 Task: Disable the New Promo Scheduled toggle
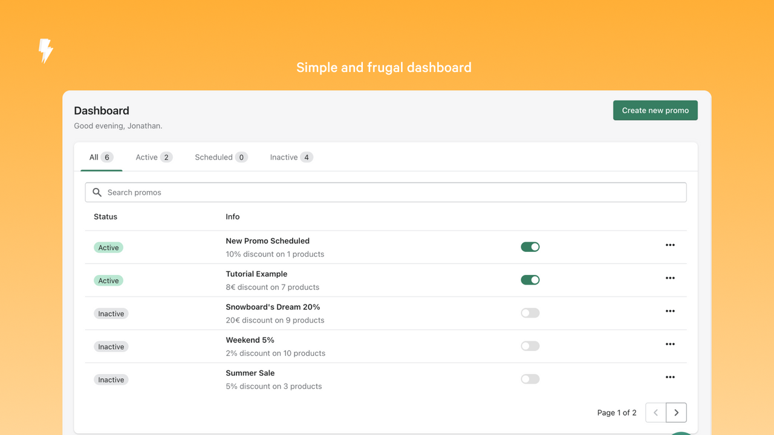coord(530,246)
